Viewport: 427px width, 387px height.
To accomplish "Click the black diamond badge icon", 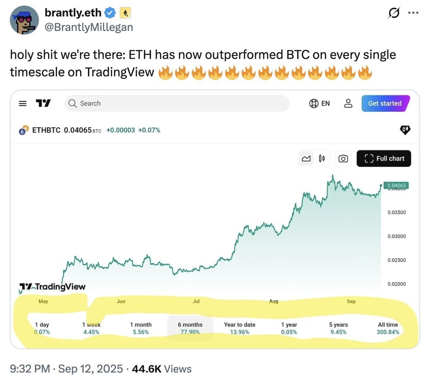I will pyautogui.click(x=405, y=130).
